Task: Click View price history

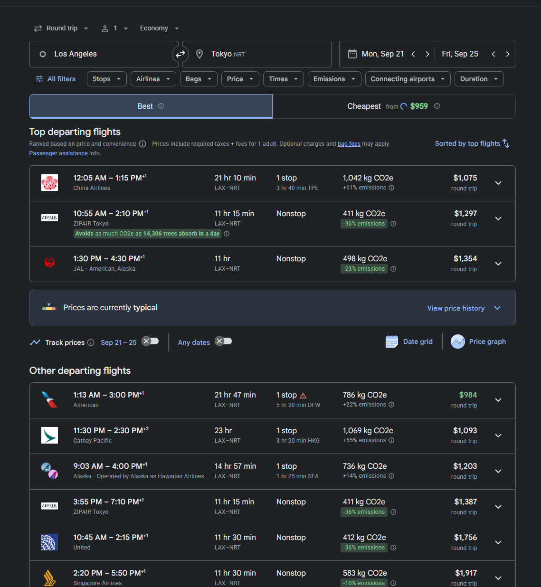Action: click(456, 308)
